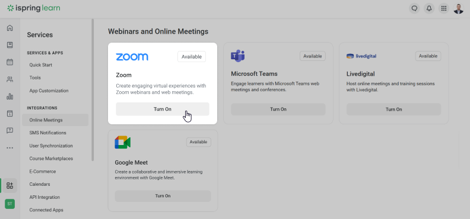Image resolution: width=470 pixels, height=219 pixels.
Task: Turn On Livedigital integration
Action: tap(394, 109)
